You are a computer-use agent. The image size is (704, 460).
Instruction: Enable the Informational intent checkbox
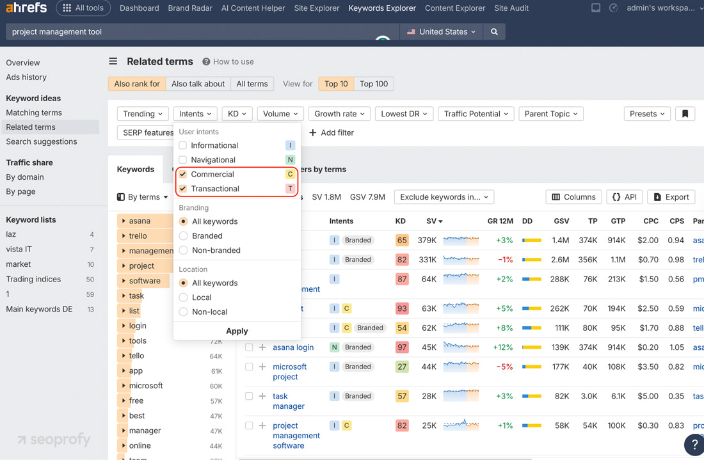click(183, 146)
